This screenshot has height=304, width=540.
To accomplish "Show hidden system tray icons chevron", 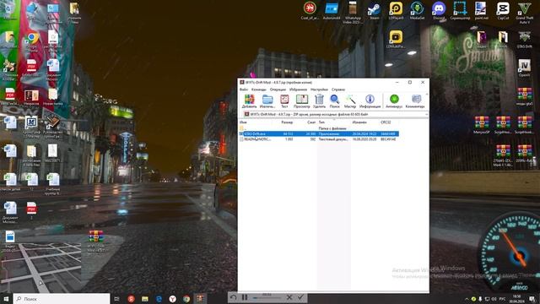I will [467, 299].
